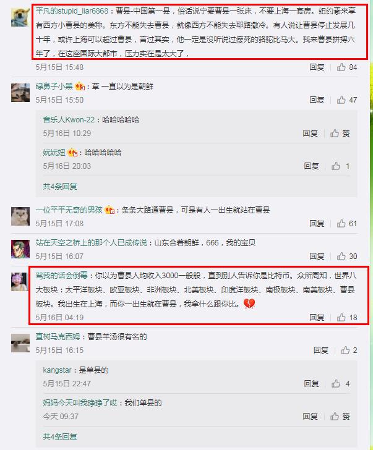Image resolution: width=373 pixels, height=450 pixels.
Task: Reply to 一位平平无奇的男孩's comment
Action: 317,223
